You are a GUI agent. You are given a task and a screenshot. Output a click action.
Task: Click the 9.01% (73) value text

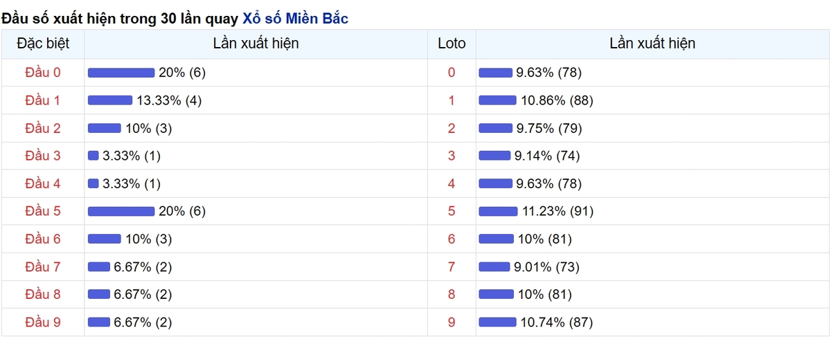tap(546, 266)
